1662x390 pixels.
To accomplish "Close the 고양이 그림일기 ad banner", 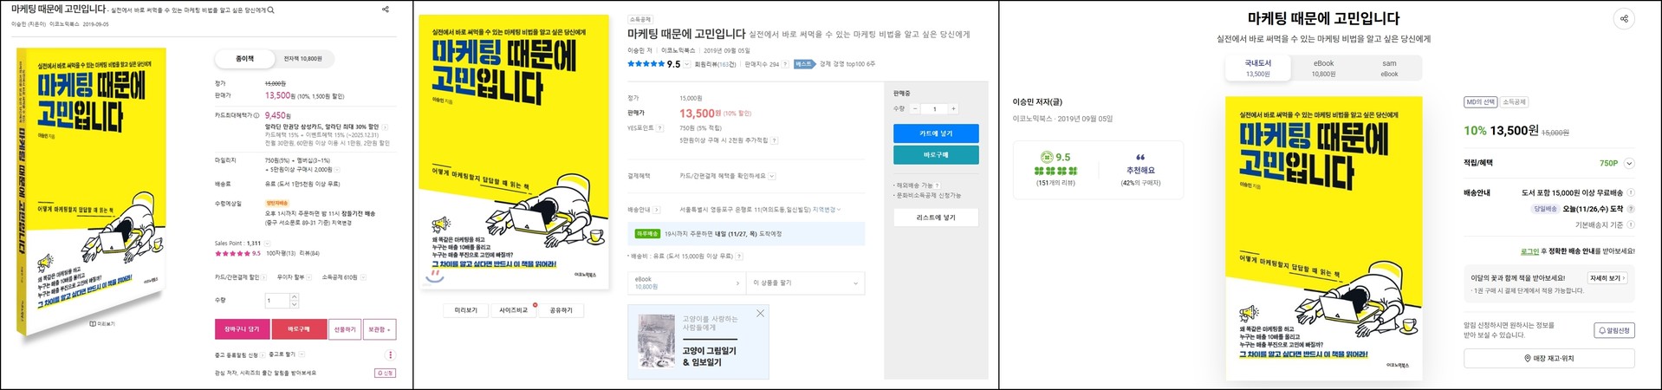I will (x=760, y=313).
